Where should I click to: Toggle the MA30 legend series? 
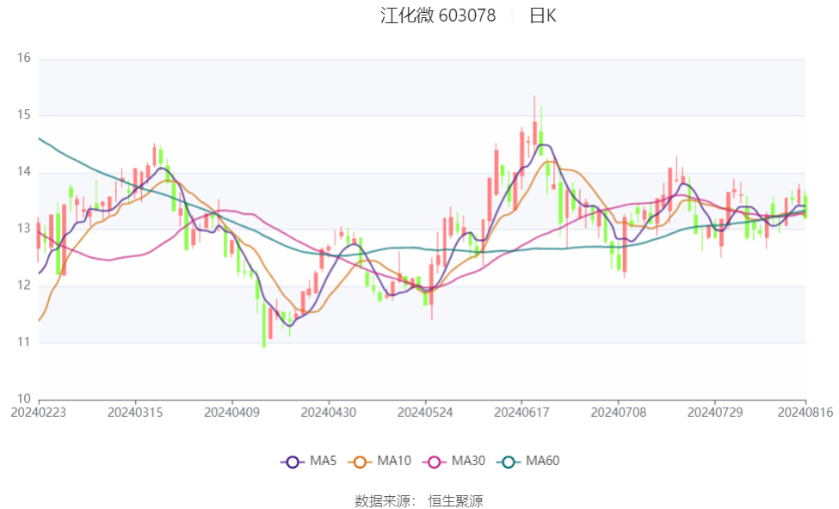point(453,461)
